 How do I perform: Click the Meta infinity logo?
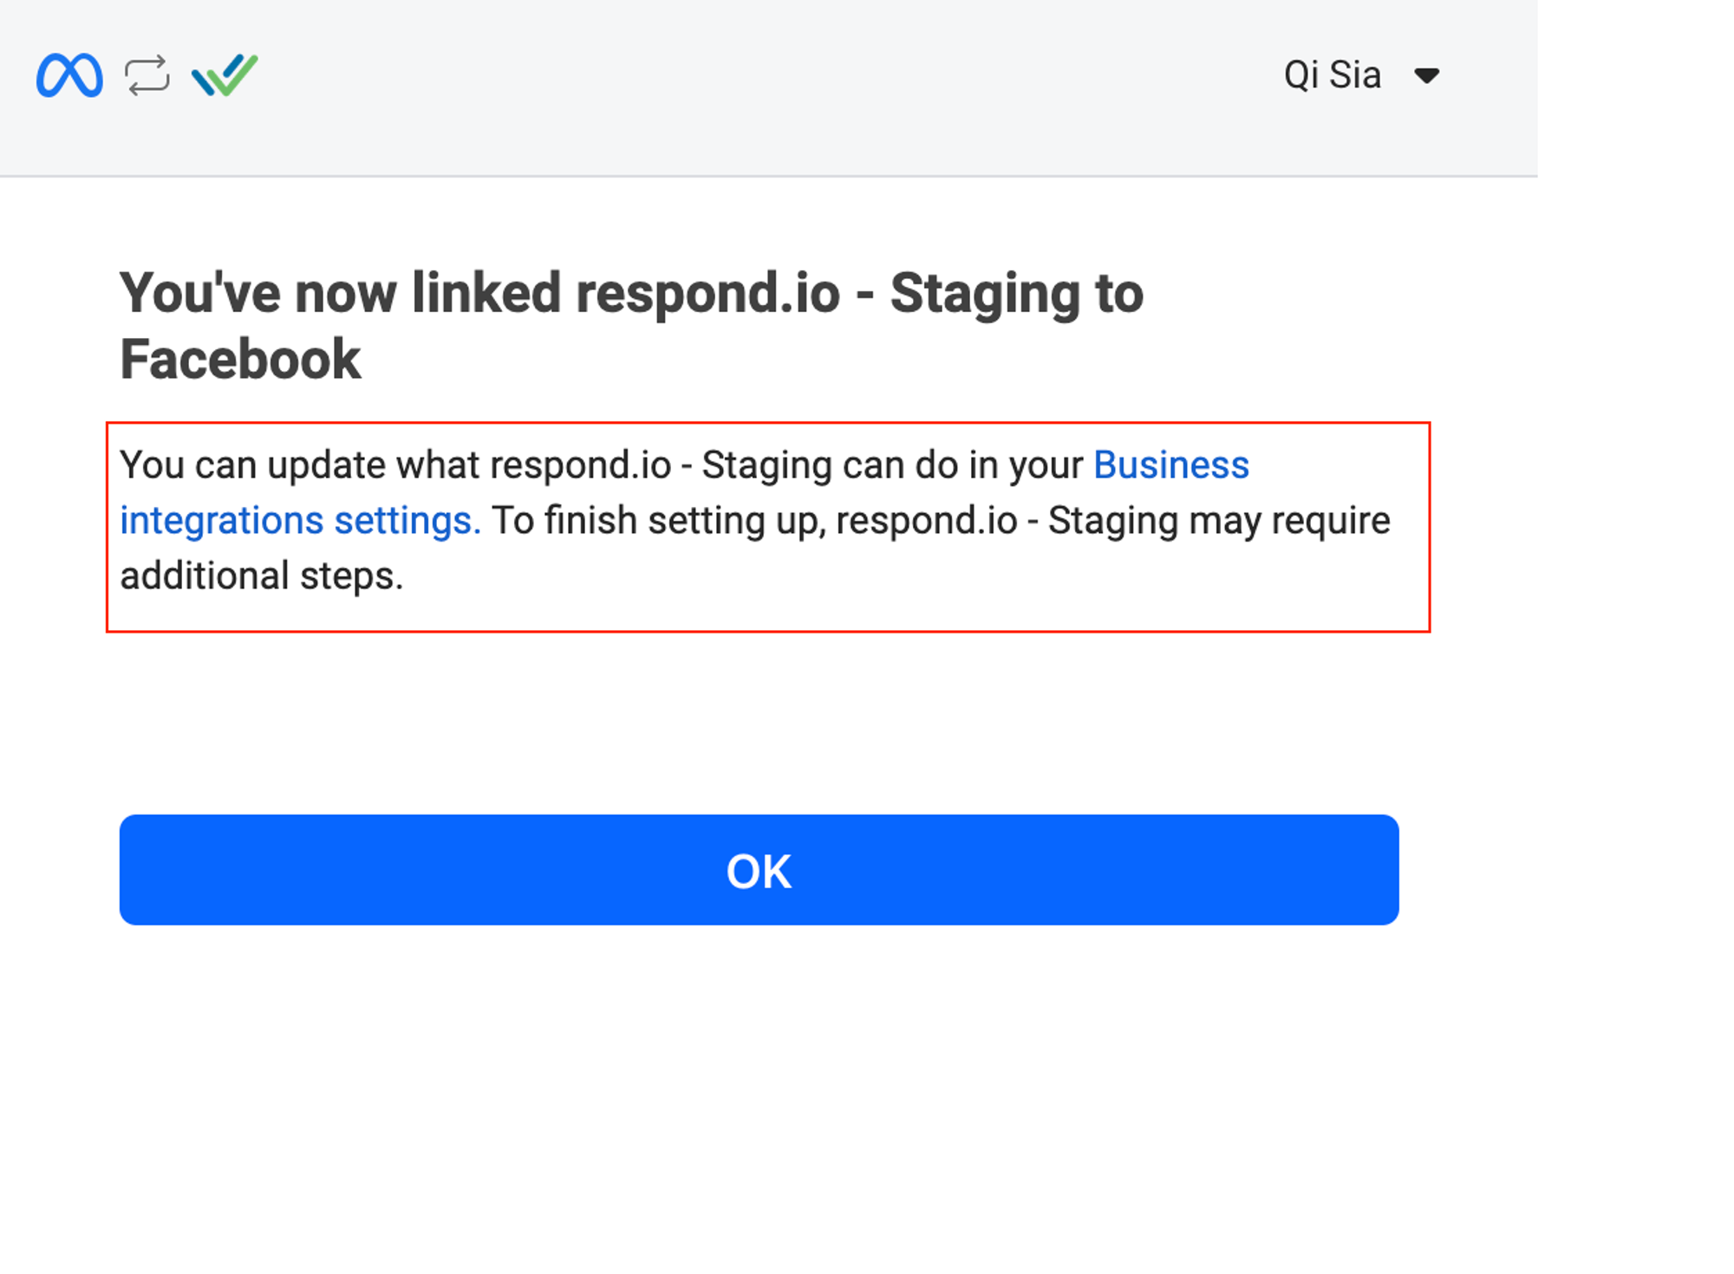tap(69, 75)
